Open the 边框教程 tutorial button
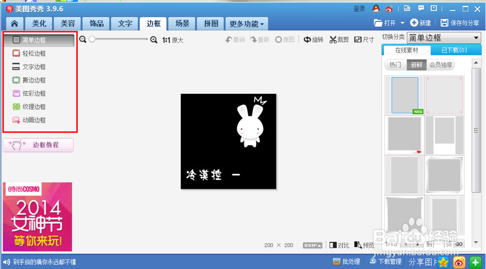The height and width of the screenshot is (269, 486). click(x=38, y=145)
